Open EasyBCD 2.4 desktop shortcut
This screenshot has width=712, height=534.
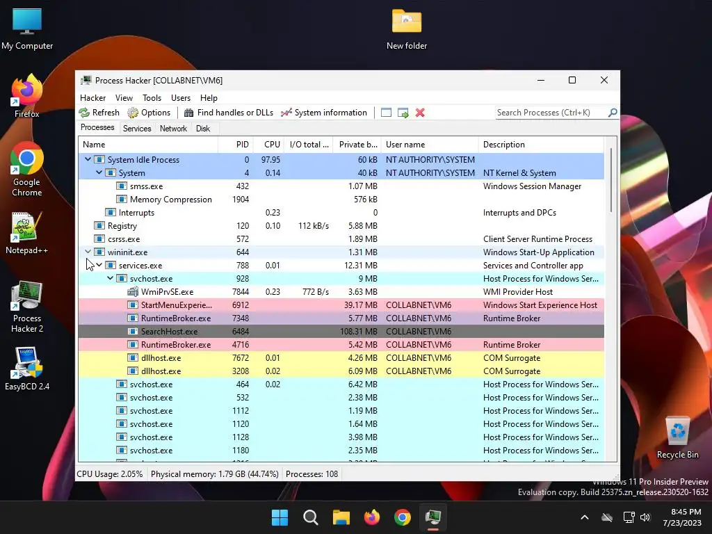(x=27, y=369)
